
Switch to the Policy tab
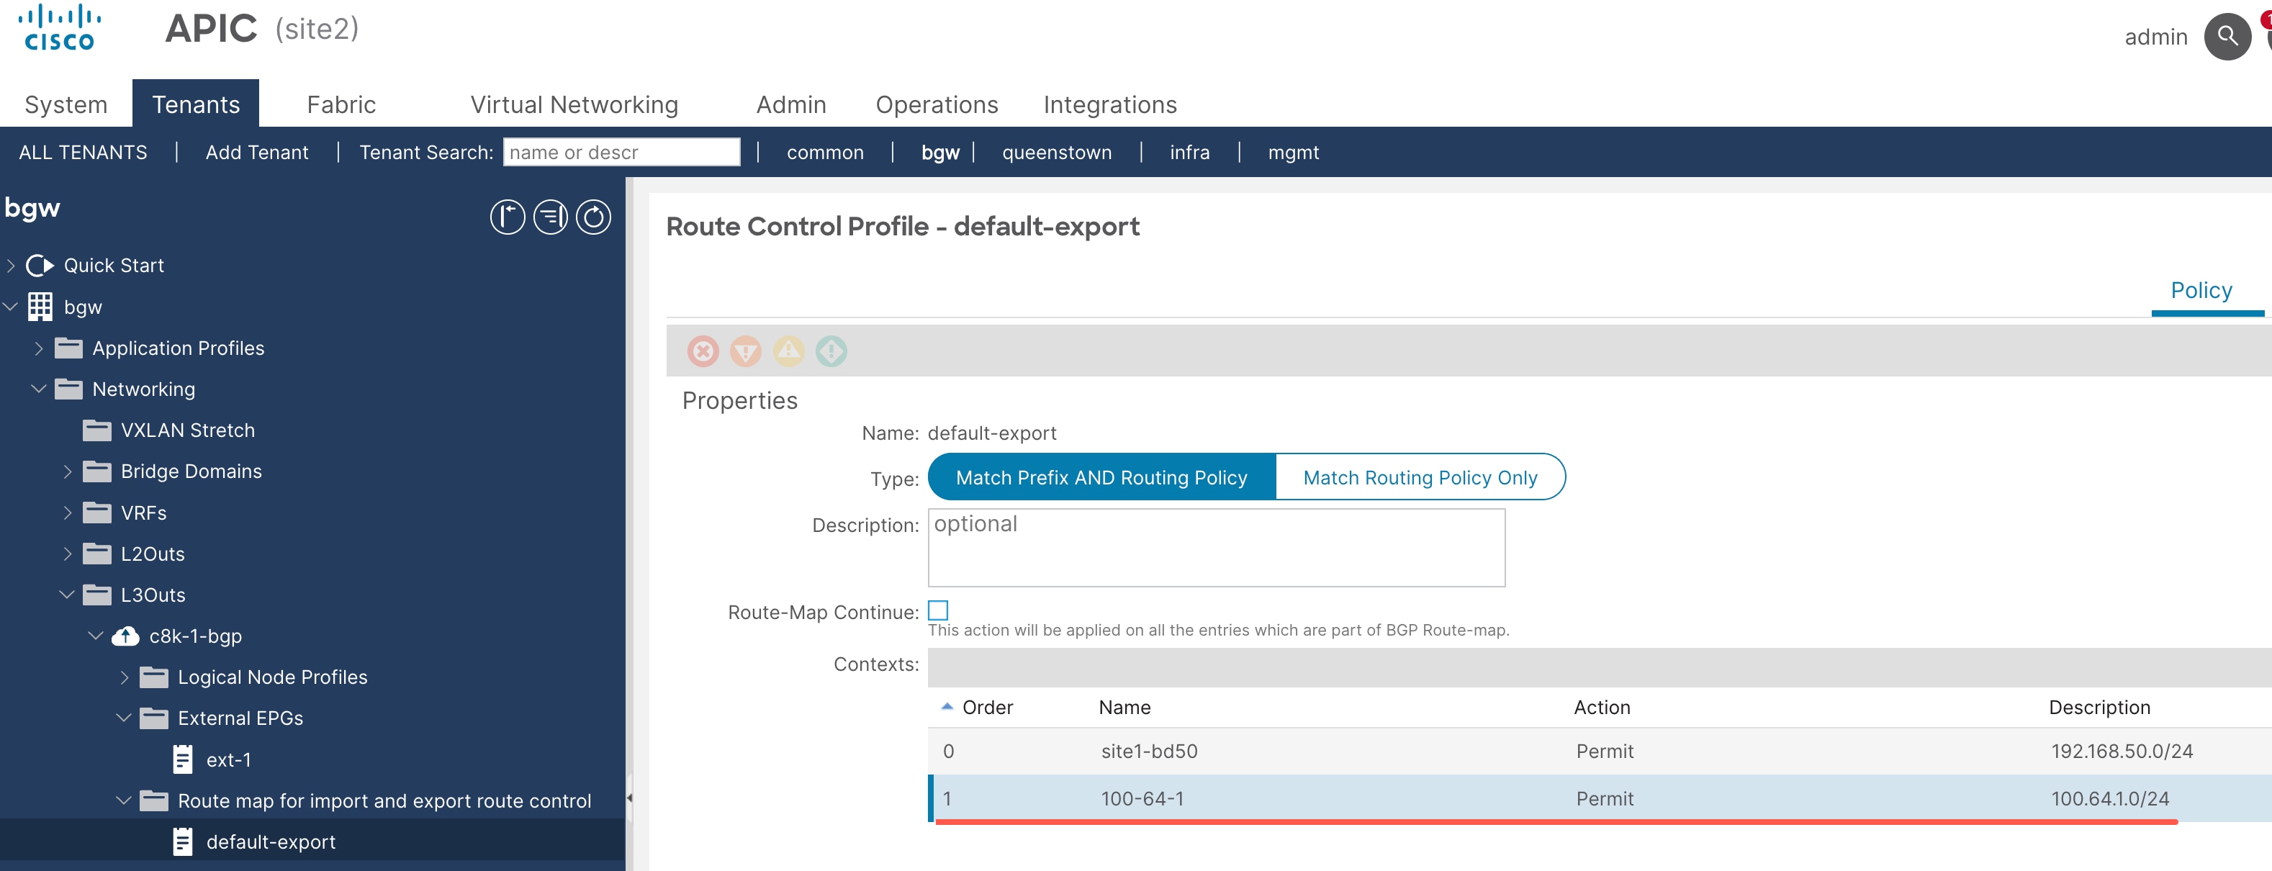coord(2201,291)
